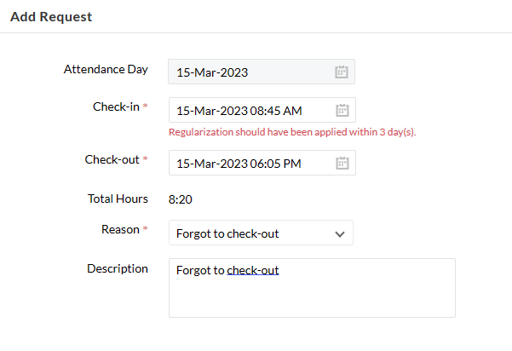The image size is (512, 351).
Task: Click the Reason field label
Action: (120, 229)
